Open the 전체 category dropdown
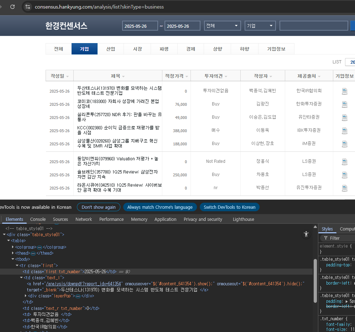The width and height of the screenshot is (355, 332). (x=222, y=26)
